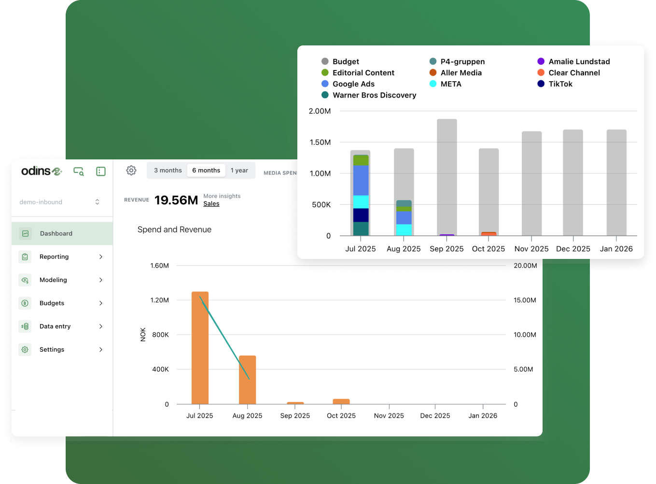Switch to the 1 year time range
The width and height of the screenshot is (656, 484).
pyautogui.click(x=239, y=171)
